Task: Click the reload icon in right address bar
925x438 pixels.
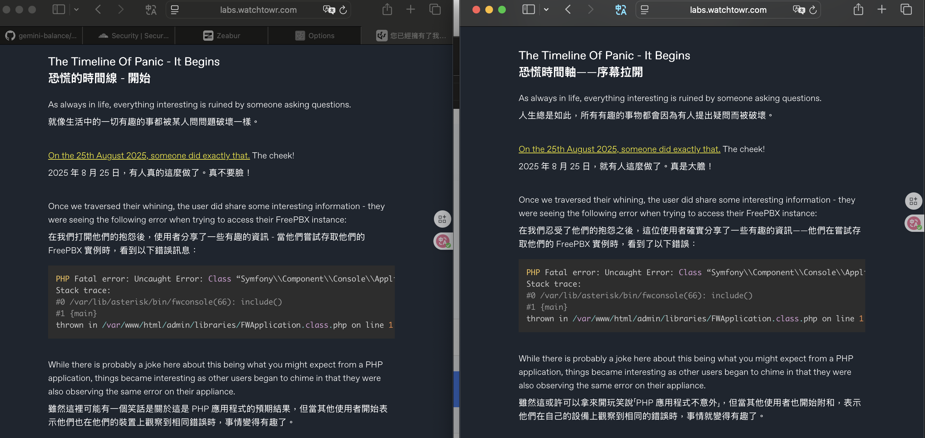Action: click(x=813, y=10)
